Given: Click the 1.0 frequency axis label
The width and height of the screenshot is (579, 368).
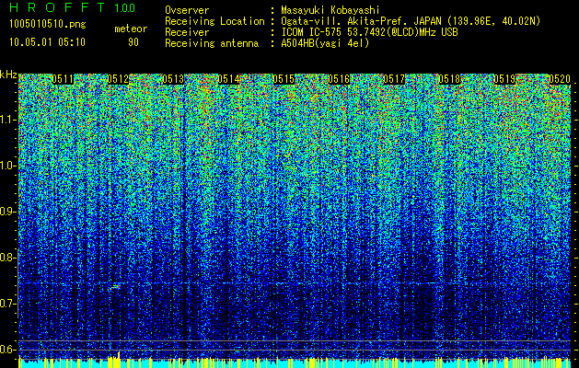Looking at the screenshot, I should pyautogui.click(x=7, y=166).
